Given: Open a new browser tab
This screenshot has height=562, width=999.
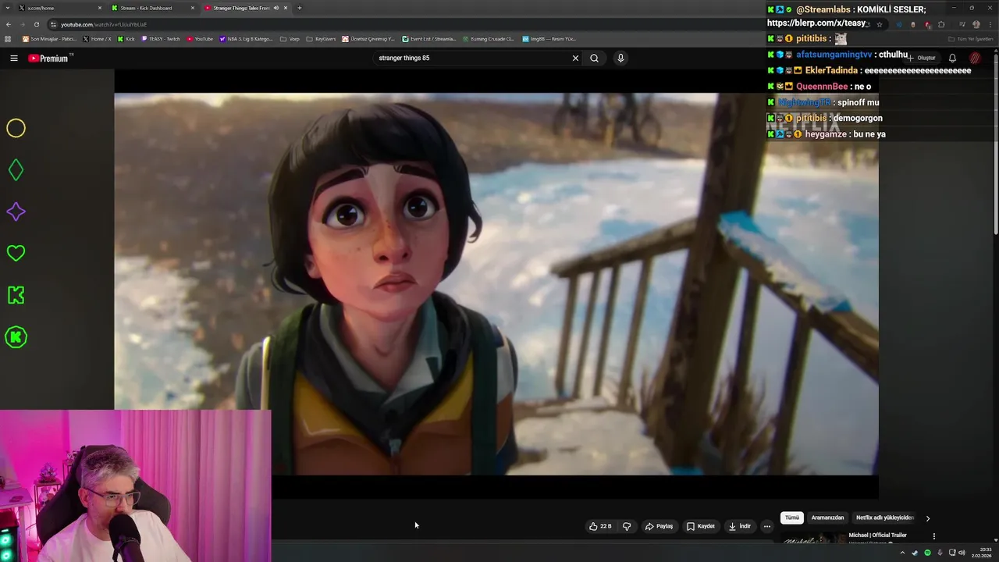Looking at the screenshot, I should (x=300, y=8).
